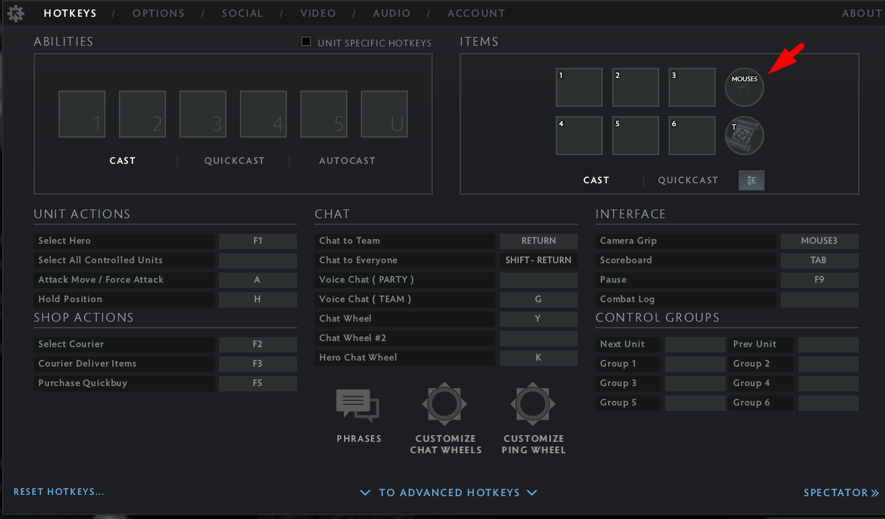Set Group 1 key field
Viewport: 885px width, 519px height.
click(x=696, y=364)
